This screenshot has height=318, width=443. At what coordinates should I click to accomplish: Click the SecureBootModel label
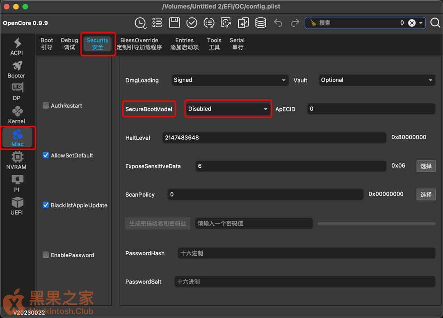pyautogui.click(x=148, y=109)
